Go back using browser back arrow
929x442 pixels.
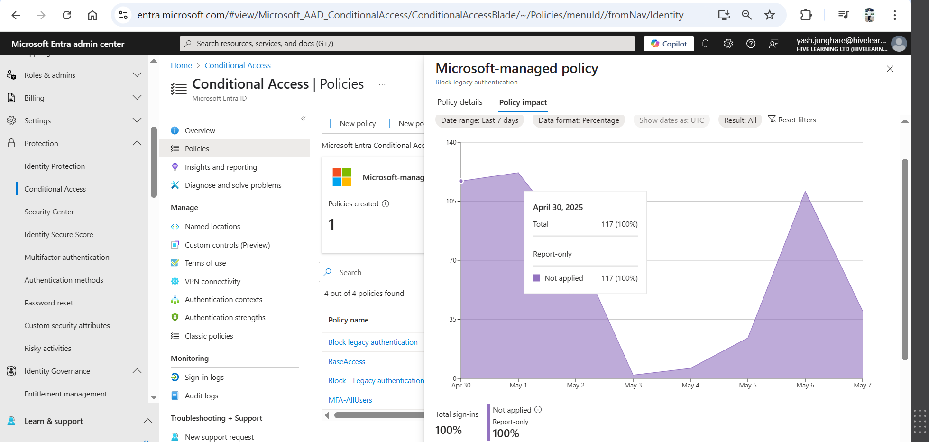coord(16,15)
